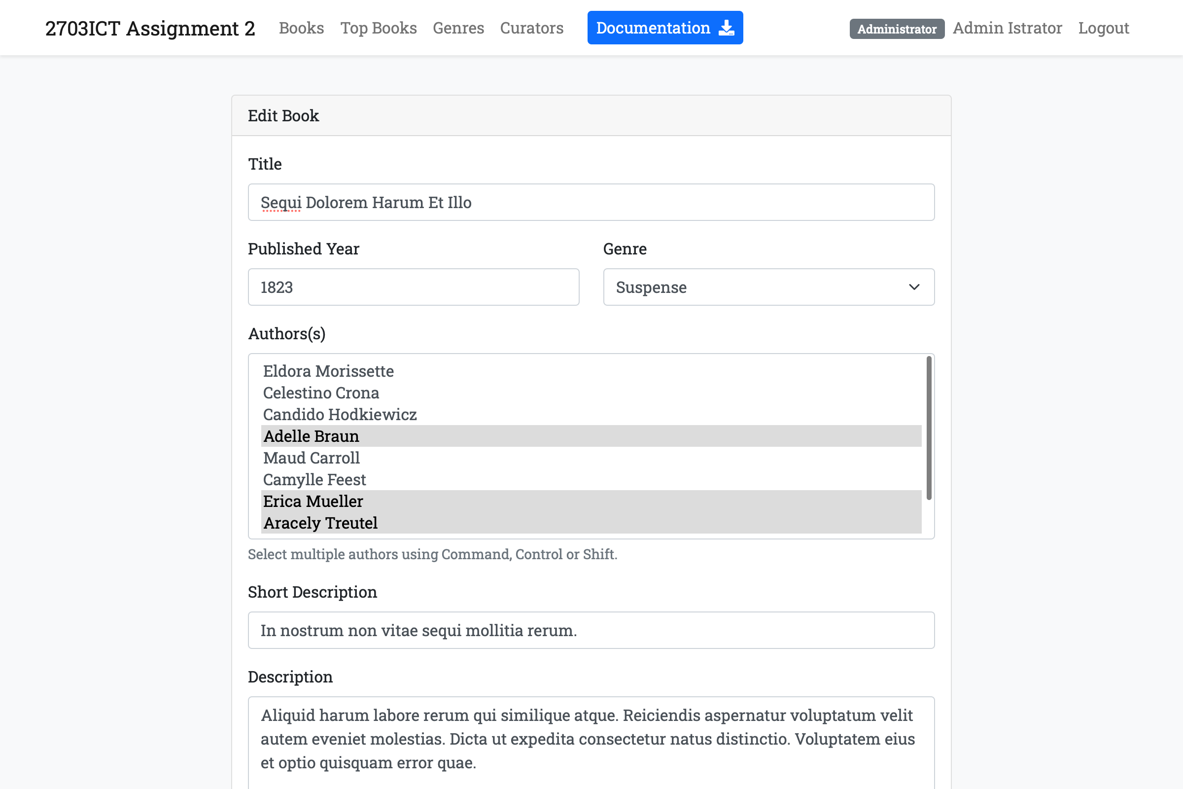Click the Authors(s) label
This screenshot has height=789, width=1183.
pos(287,334)
